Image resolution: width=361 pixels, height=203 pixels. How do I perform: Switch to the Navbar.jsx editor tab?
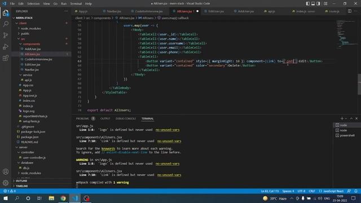coord(114,11)
